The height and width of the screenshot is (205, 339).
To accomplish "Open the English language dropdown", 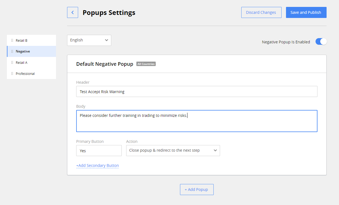I will click(89, 40).
